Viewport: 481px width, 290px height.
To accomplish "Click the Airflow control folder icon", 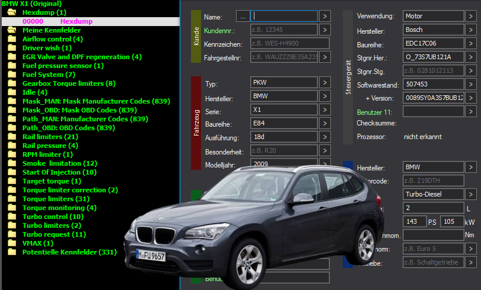I will coord(12,39).
